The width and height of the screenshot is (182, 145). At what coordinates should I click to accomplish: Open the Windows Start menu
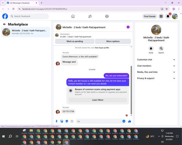3,136
